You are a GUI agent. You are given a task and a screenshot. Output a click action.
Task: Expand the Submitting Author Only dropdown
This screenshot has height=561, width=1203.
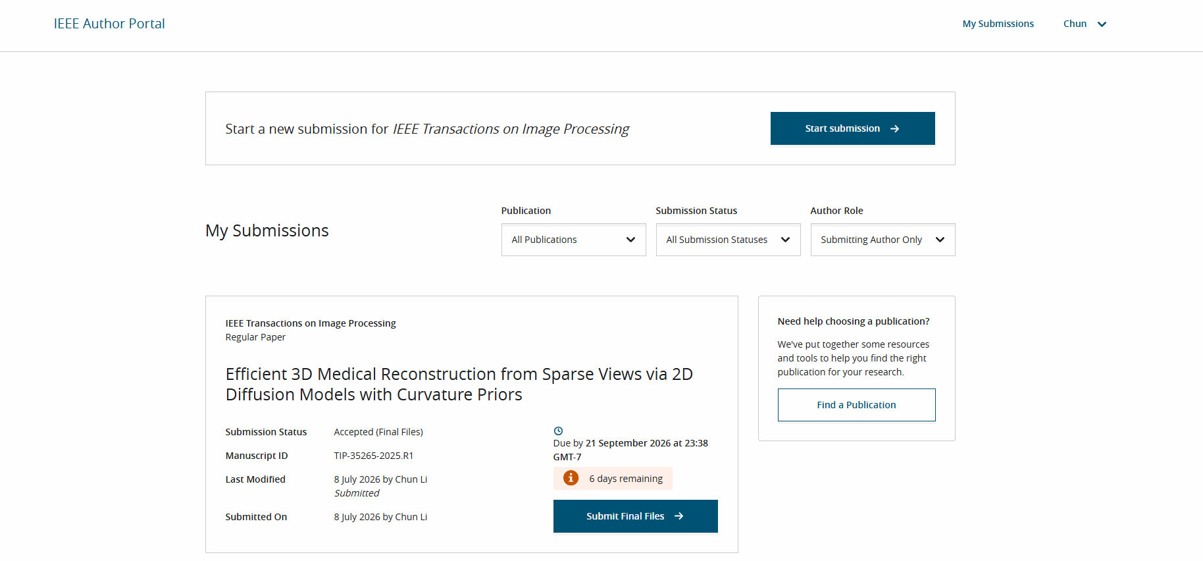coord(883,240)
